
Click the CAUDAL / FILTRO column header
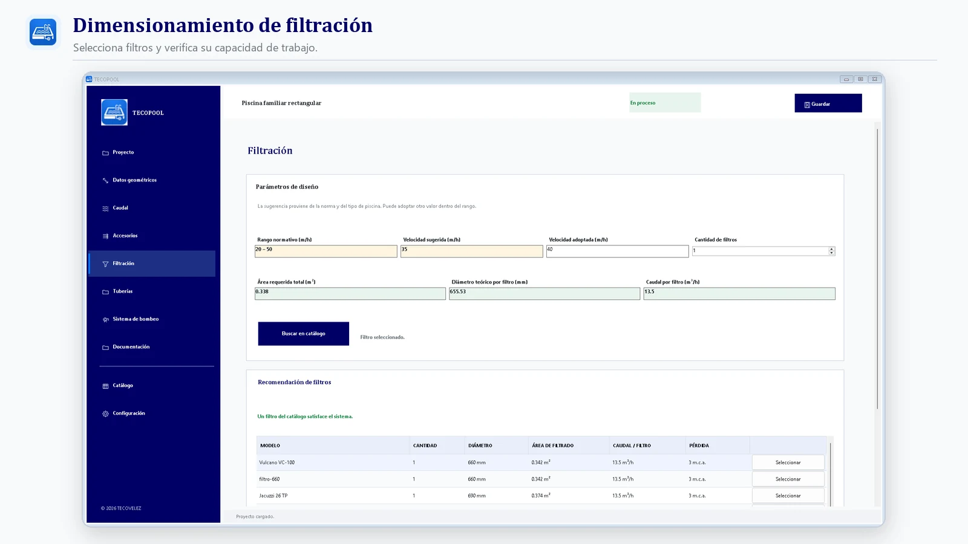(x=647, y=445)
